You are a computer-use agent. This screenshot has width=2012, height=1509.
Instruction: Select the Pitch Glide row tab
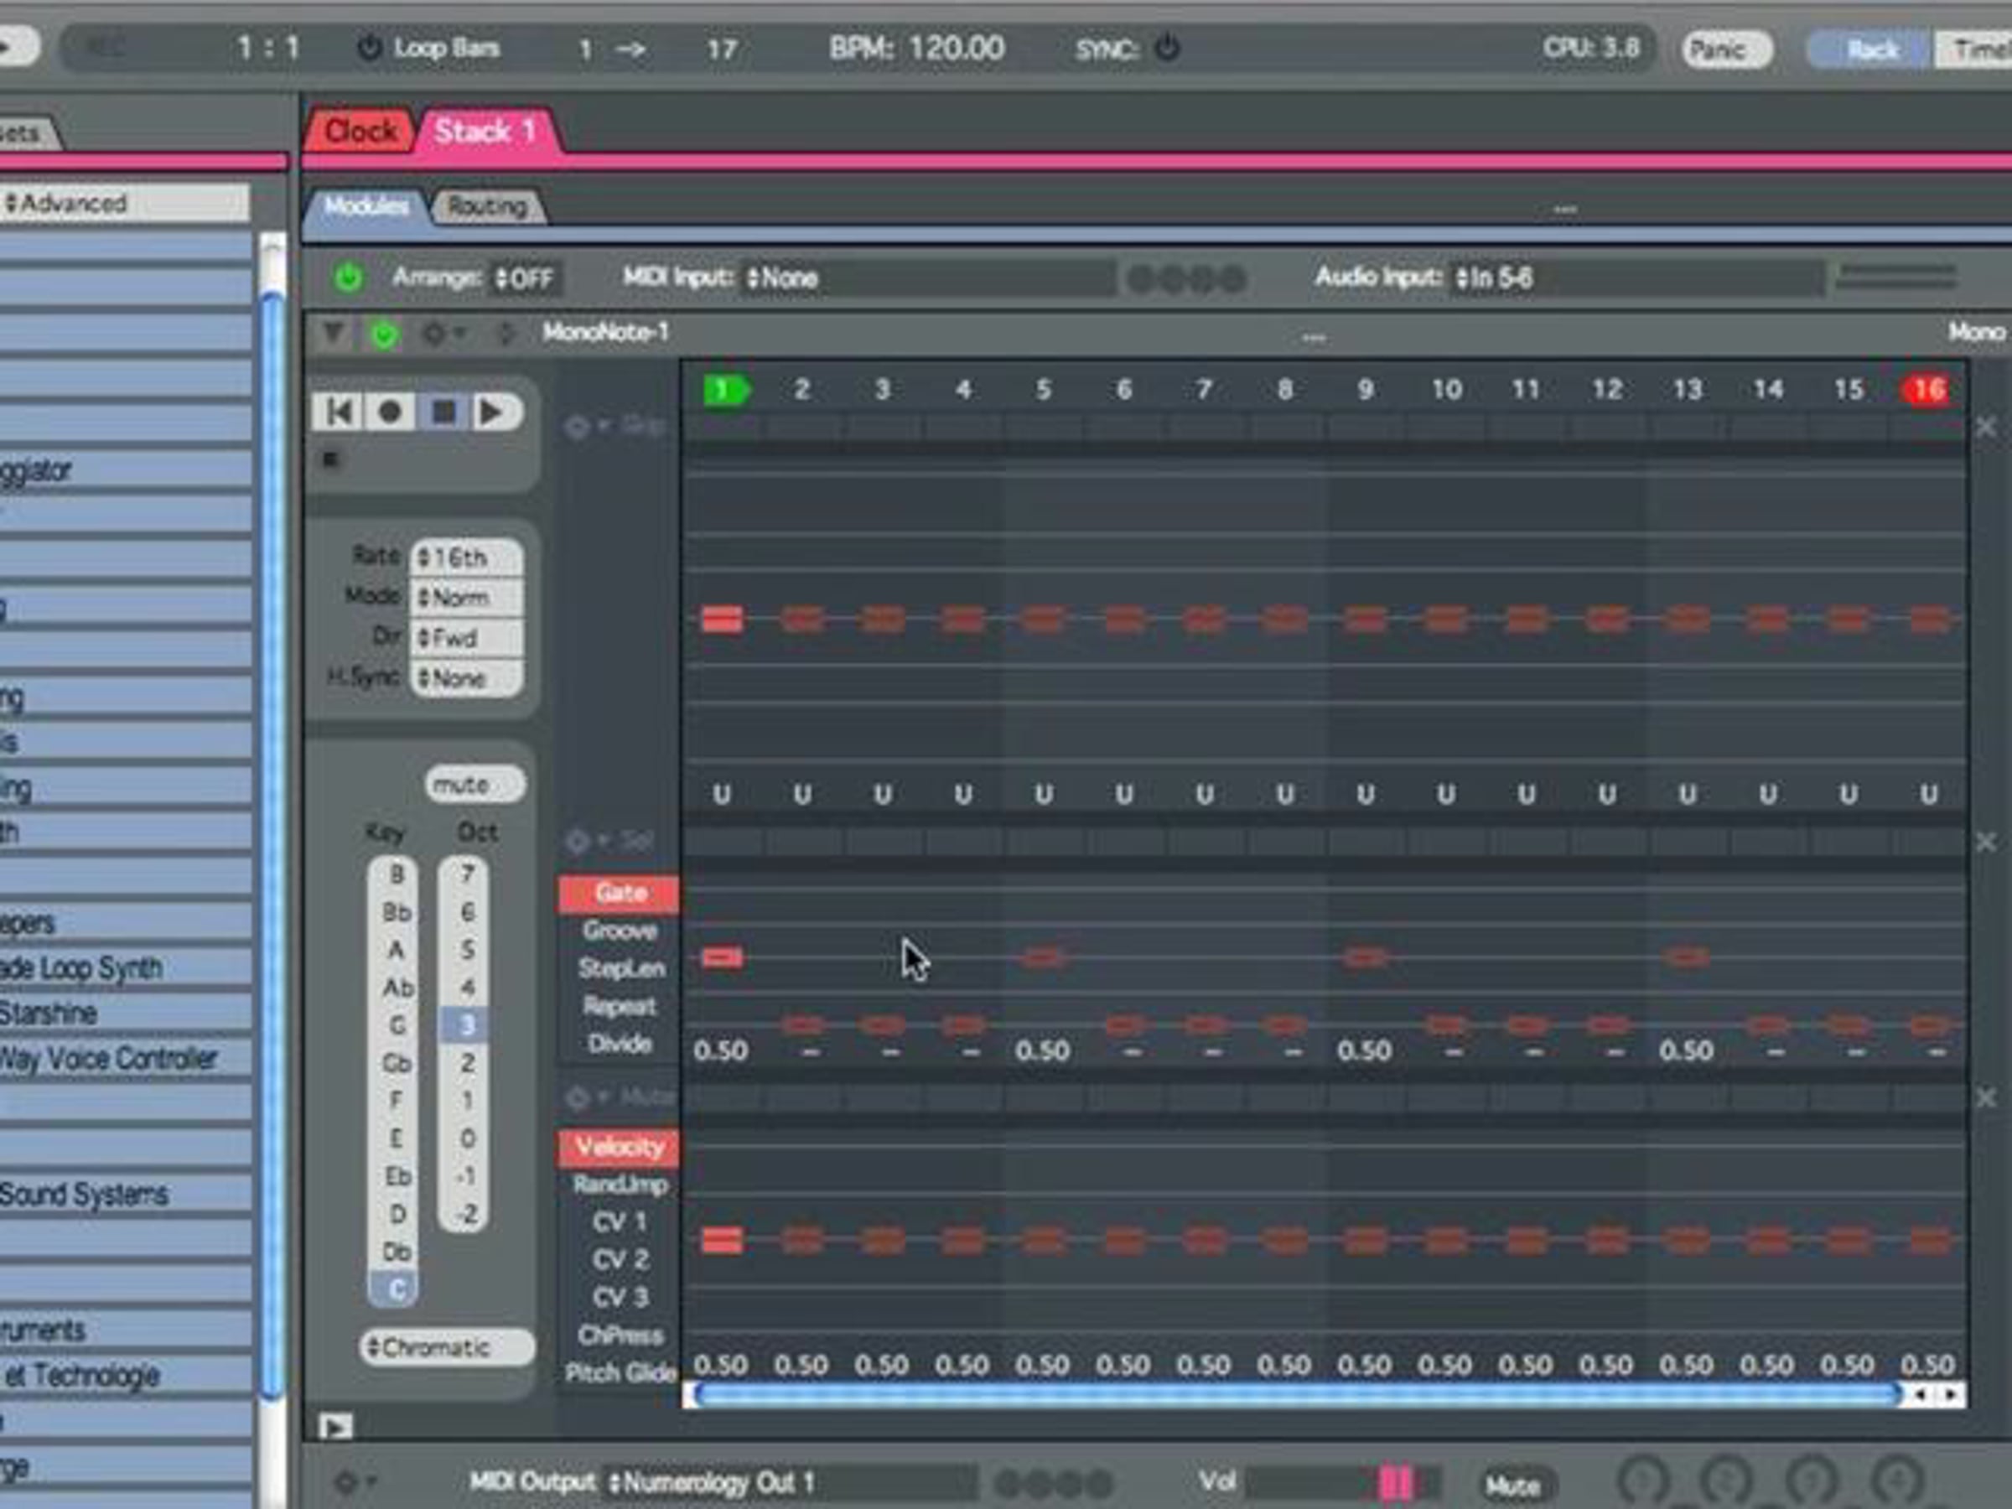tap(620, 1372)
